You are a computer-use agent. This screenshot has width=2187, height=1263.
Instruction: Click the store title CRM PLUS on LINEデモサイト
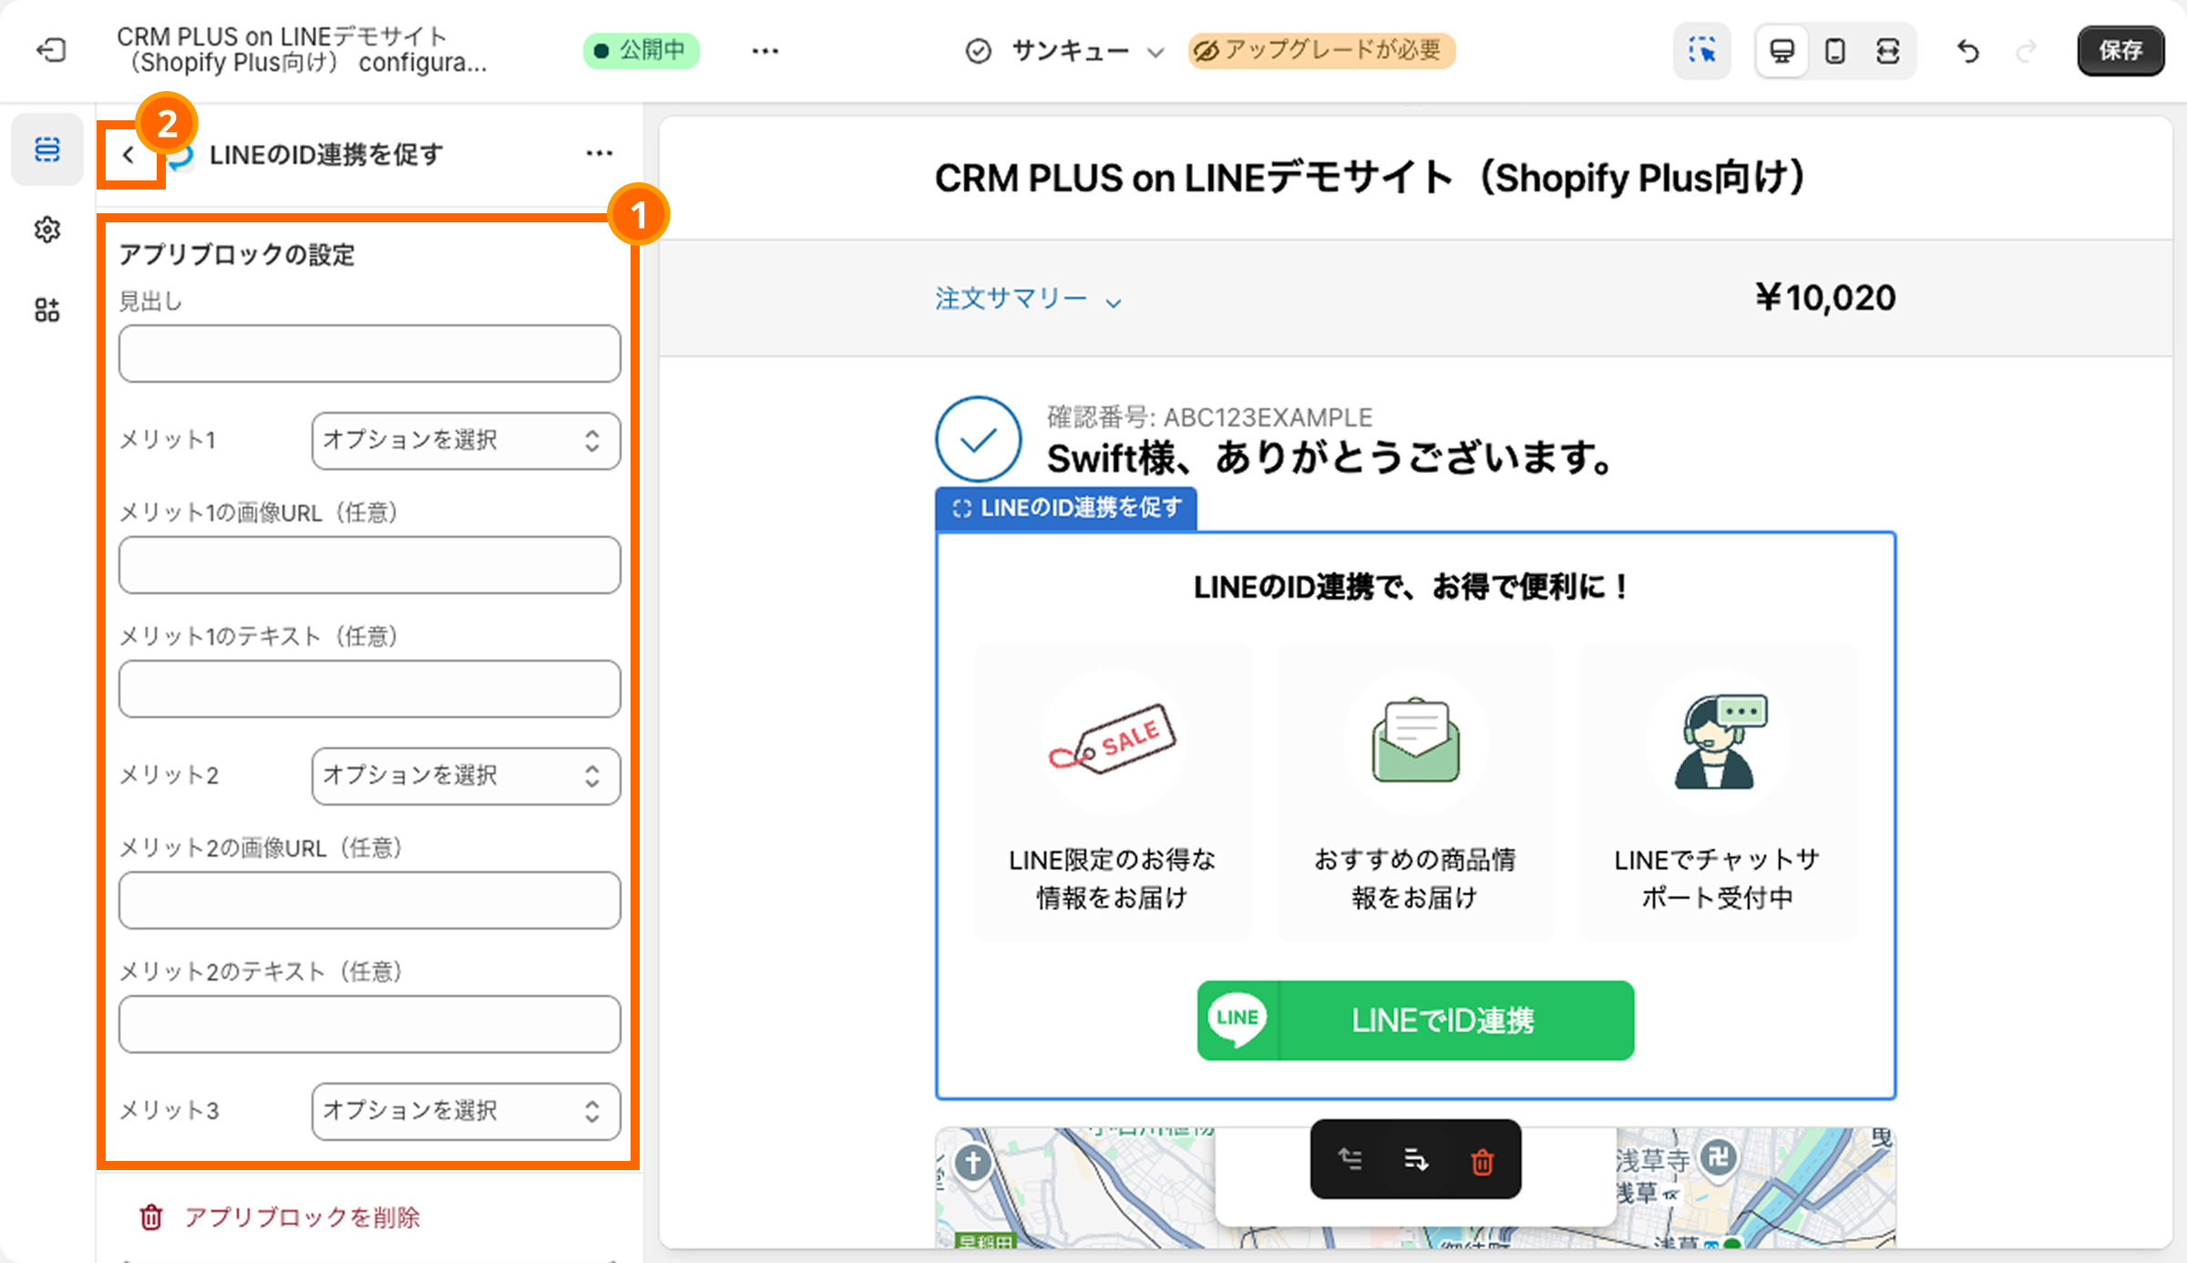click(1371, 178)
